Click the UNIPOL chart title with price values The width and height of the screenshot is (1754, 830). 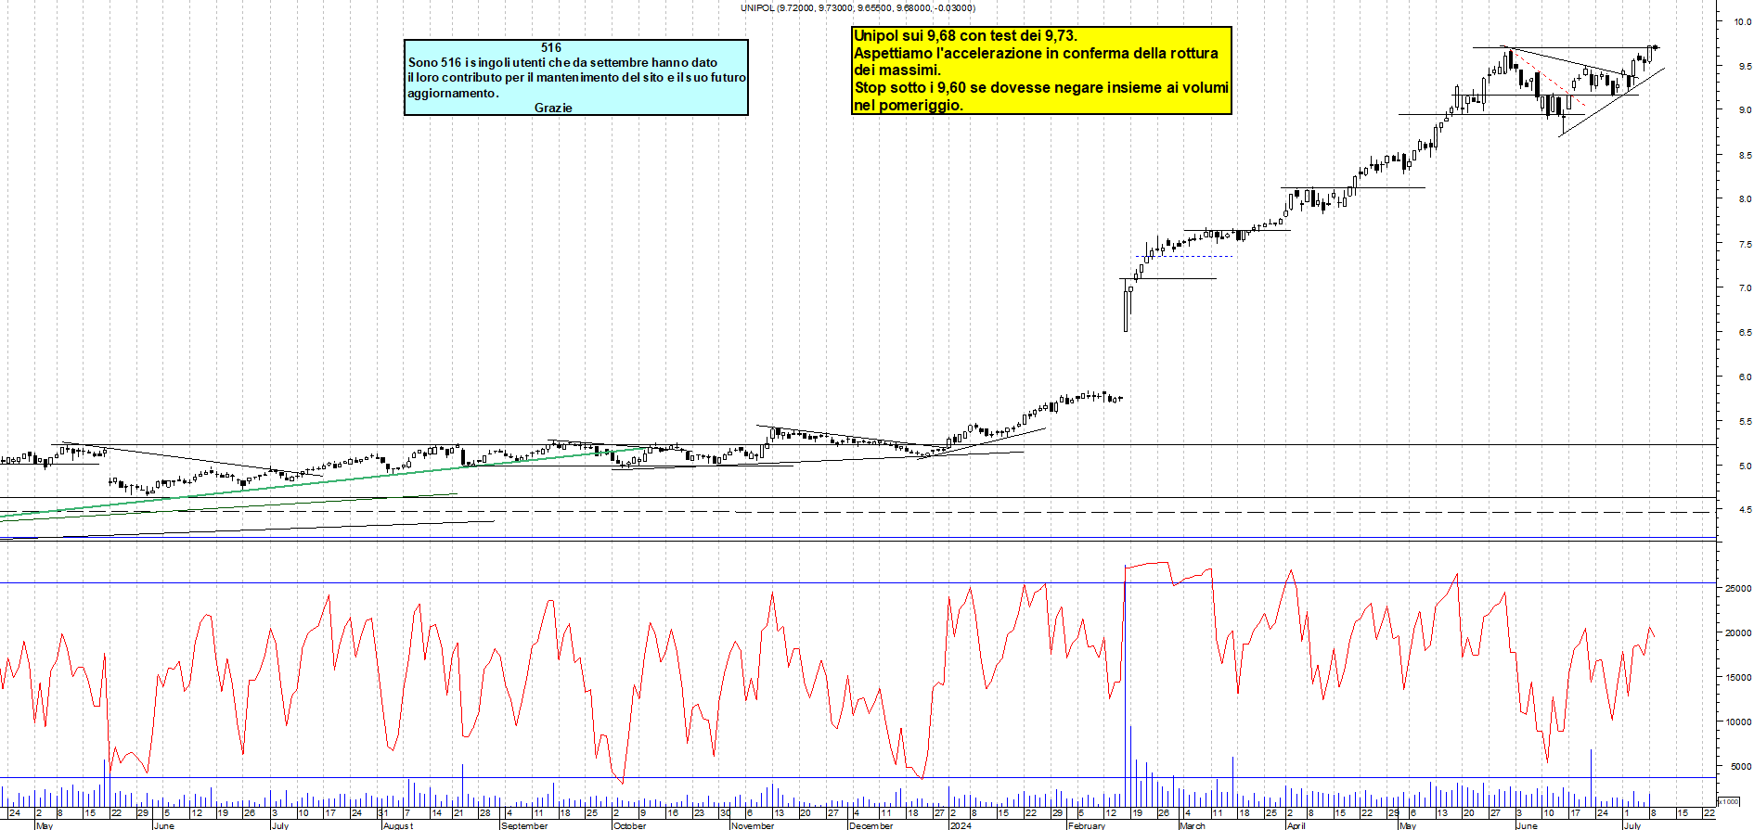(858, 7)
